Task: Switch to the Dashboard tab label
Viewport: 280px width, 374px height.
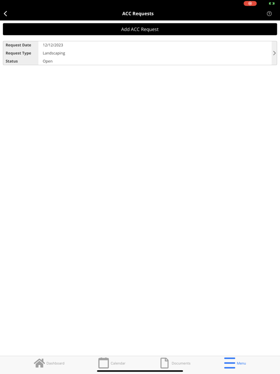Action: [55, 363]
